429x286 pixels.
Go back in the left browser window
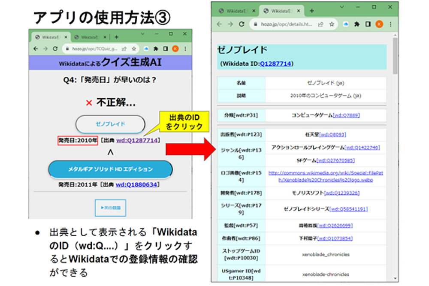pyautogui.click(x=36, y=49)
